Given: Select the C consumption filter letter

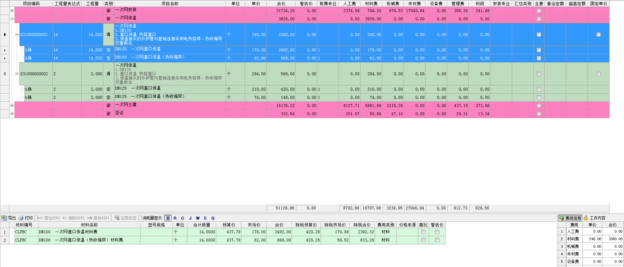Looking at the screenshot, I should (183, 218).
